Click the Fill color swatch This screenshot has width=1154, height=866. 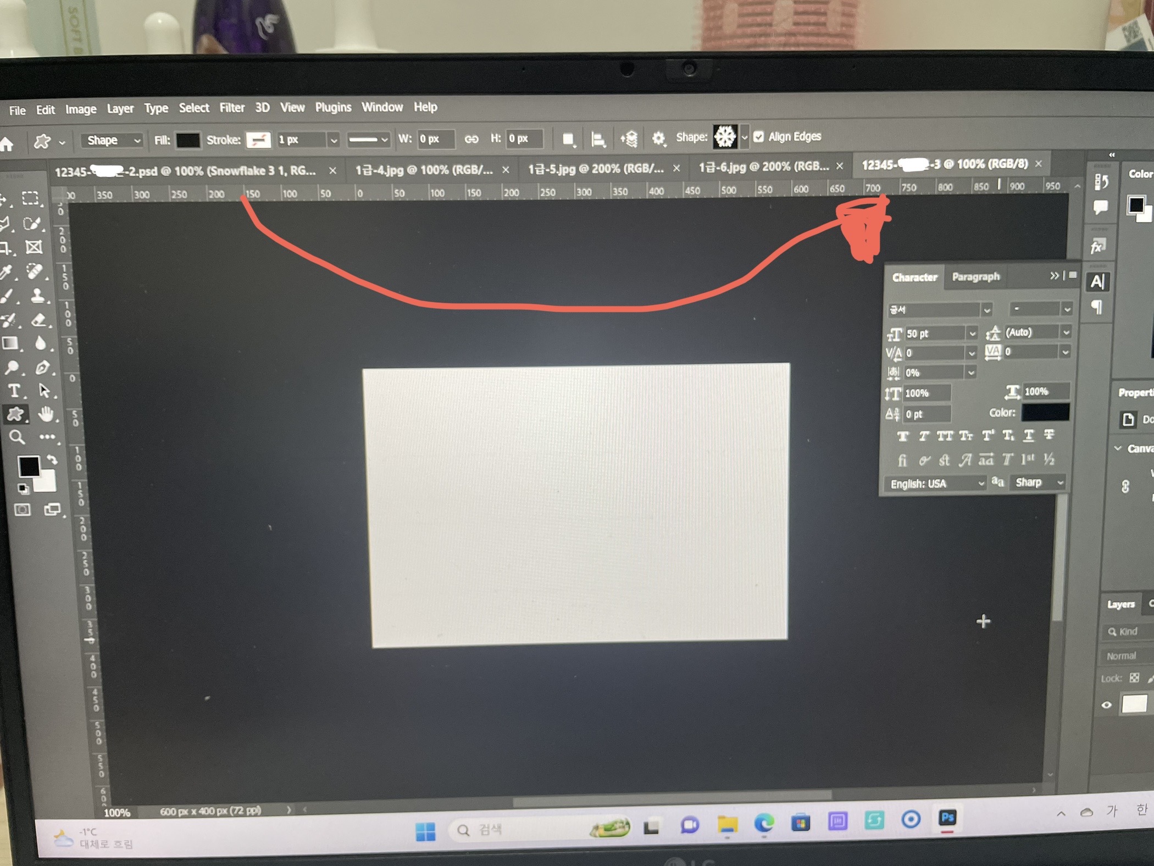pyautogui.click(x=188, y=140)
